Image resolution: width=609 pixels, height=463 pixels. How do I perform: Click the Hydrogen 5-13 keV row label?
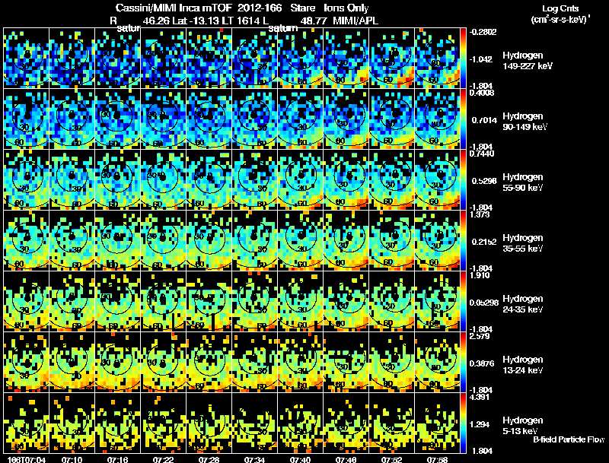[x=522, y=426]
